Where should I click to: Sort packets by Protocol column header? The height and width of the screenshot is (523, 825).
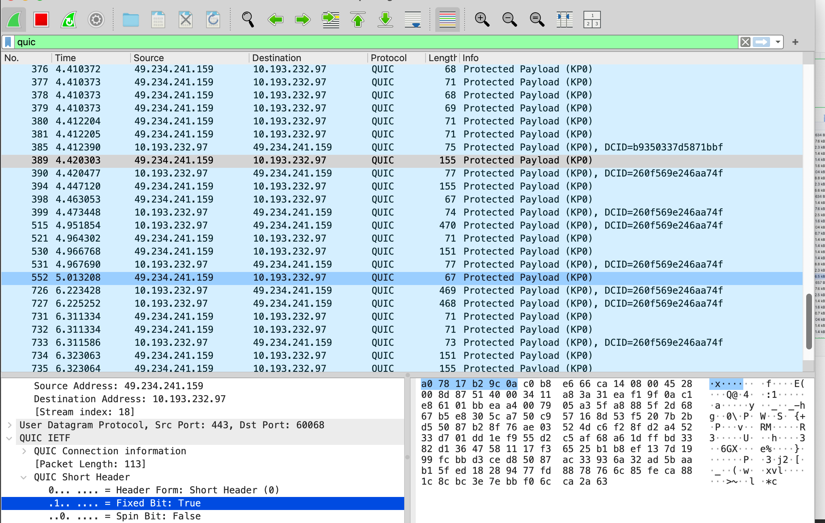[389, 58]
